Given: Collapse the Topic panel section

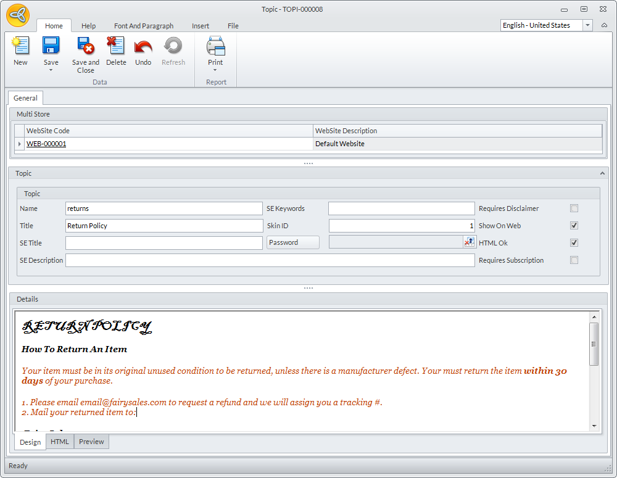Looking at the screenshot, I should pyautogui.click(x=602, y=174).
